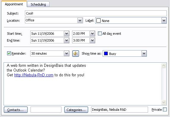The image size is (170, 117).
Task: Click the white None label swatch
Action: coord(98,20)
